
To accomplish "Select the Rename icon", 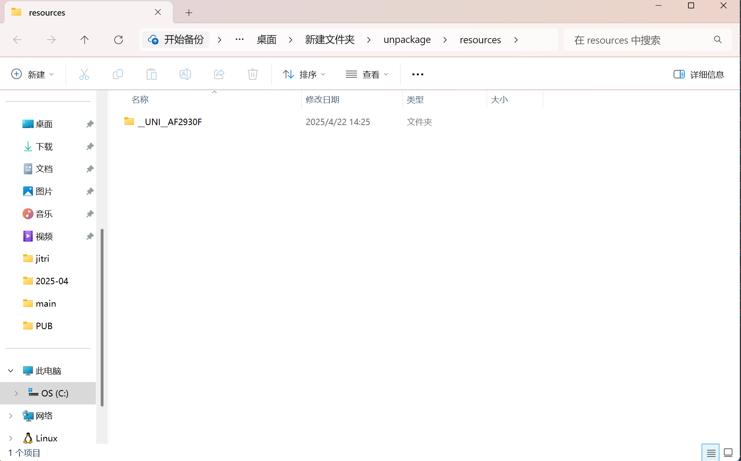I will 185,74.
